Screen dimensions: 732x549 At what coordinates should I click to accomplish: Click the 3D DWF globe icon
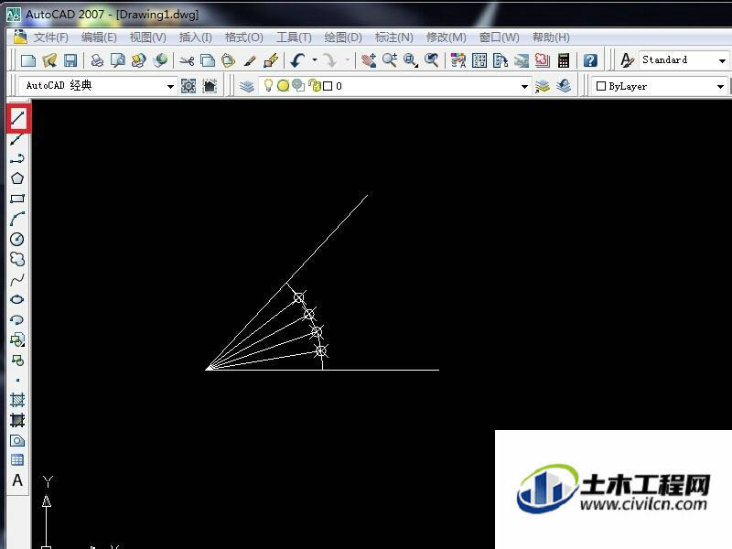pos(160,60)
